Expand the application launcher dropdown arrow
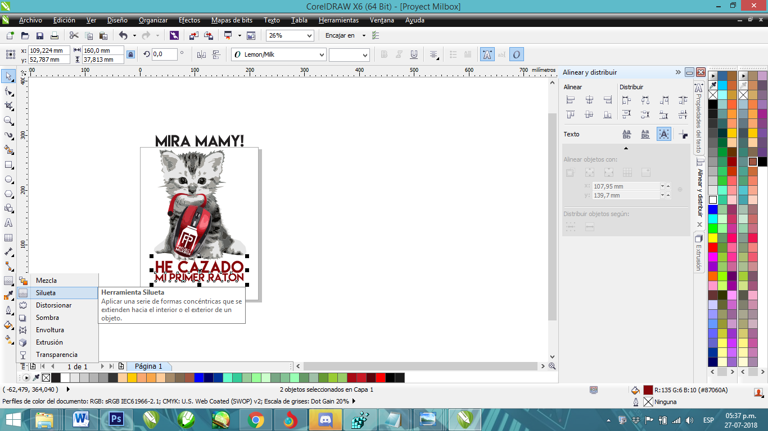 tap(240, 35)
